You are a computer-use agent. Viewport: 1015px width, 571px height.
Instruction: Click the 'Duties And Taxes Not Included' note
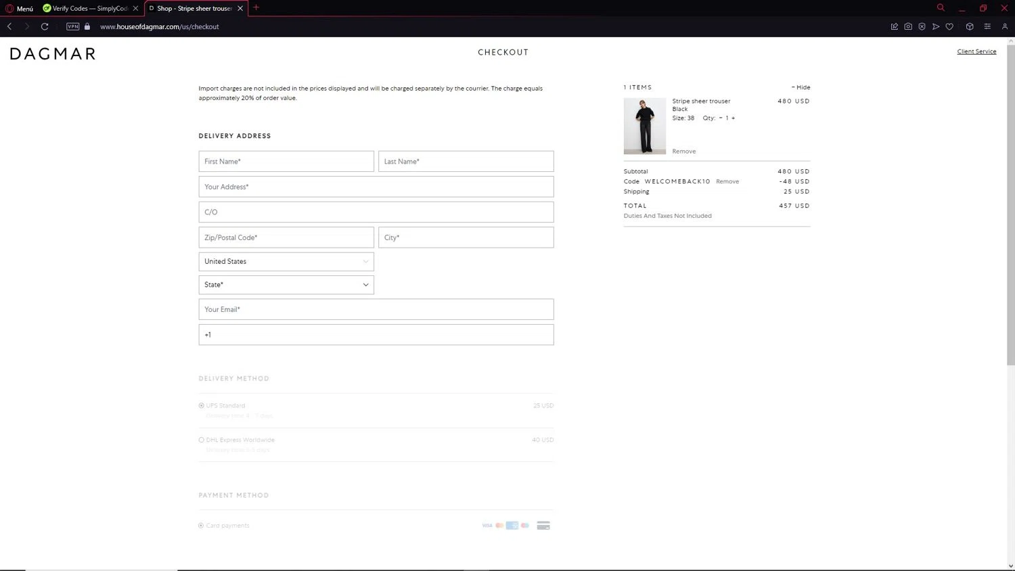click(x=668, y=216)
